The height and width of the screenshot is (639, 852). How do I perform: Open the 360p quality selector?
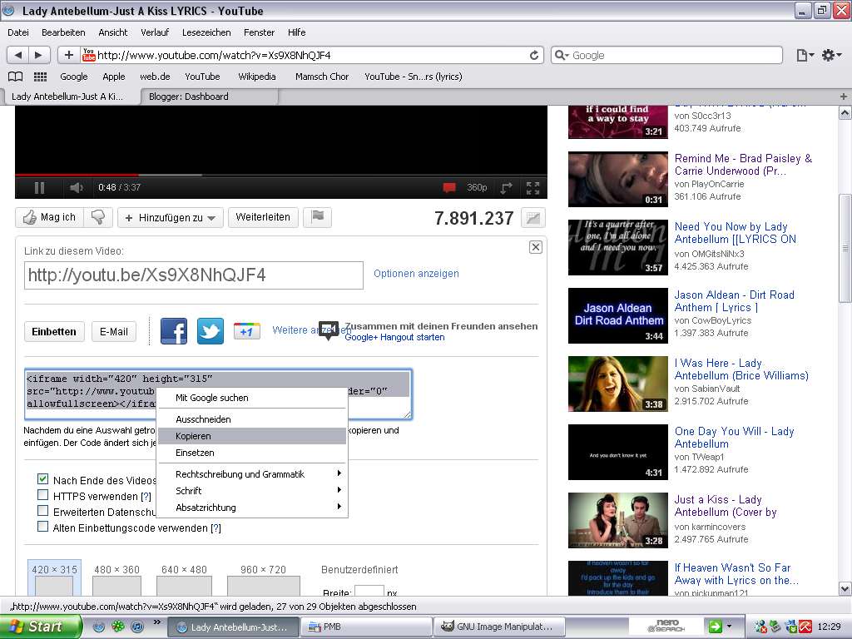pos(477,187)
